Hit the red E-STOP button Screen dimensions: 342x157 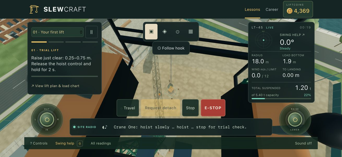point(213,108)
